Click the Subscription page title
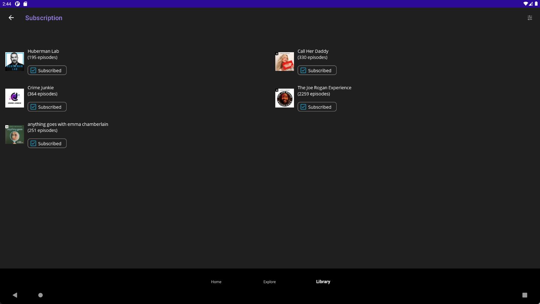This screenshot has width=540, height=304. coord(44,18)
